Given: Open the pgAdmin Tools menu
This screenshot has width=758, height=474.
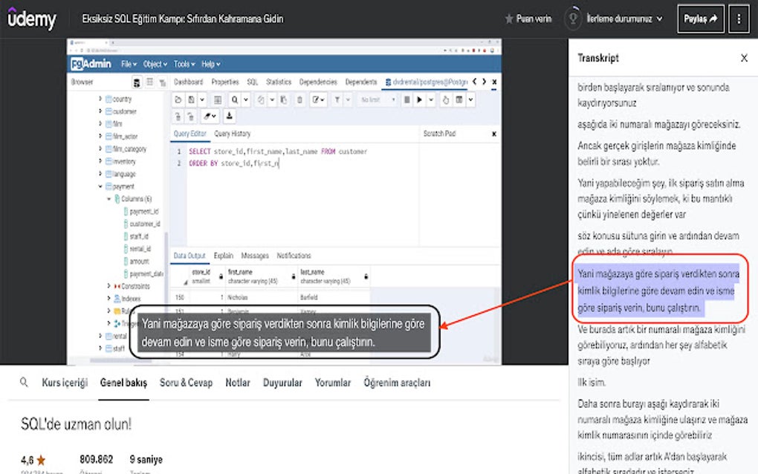Looking at the screenshot, I should [x=181, y=65].
